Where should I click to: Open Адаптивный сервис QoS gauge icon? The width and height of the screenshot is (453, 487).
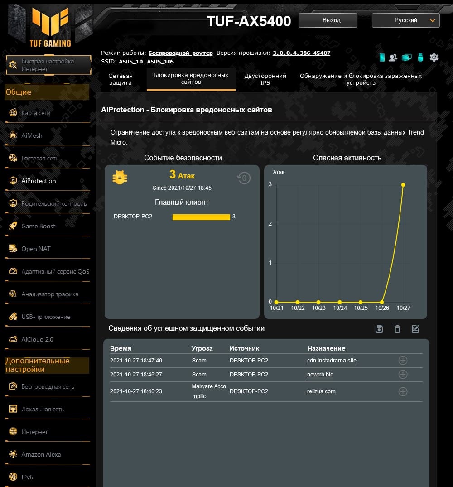(x=13, y=271)
